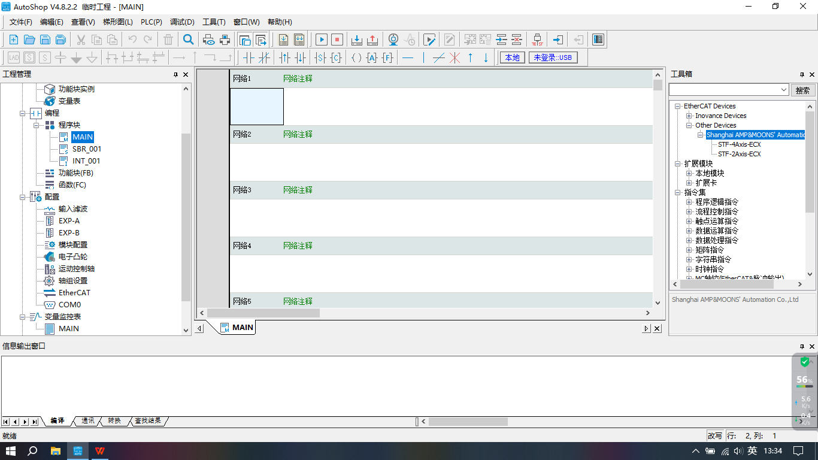Click the TEST communication icon
Image resolution: width=818 pixels, height=460 pixels.
coord(537,40)
